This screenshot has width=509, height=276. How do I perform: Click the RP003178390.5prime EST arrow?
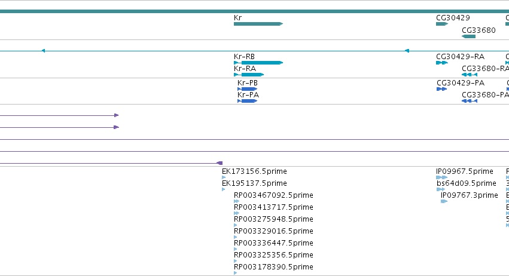tap(235, 273)
